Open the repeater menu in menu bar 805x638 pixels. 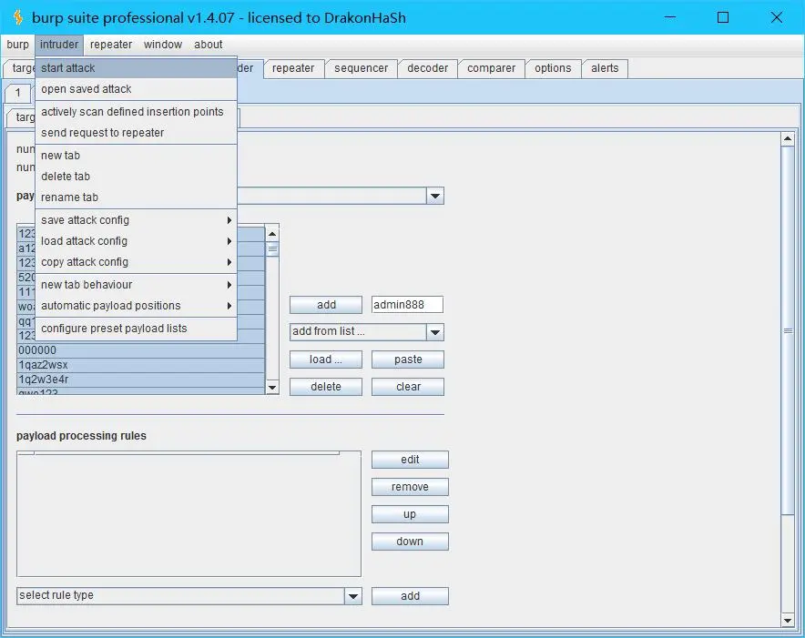[111, 45]
